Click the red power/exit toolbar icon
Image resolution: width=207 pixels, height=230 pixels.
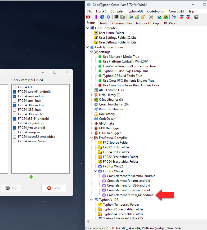88,17
